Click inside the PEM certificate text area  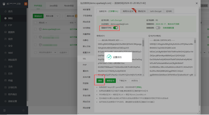(171, 57)
